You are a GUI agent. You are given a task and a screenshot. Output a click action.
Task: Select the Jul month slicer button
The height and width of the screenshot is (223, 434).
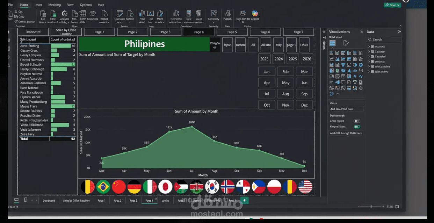point(267,94)
